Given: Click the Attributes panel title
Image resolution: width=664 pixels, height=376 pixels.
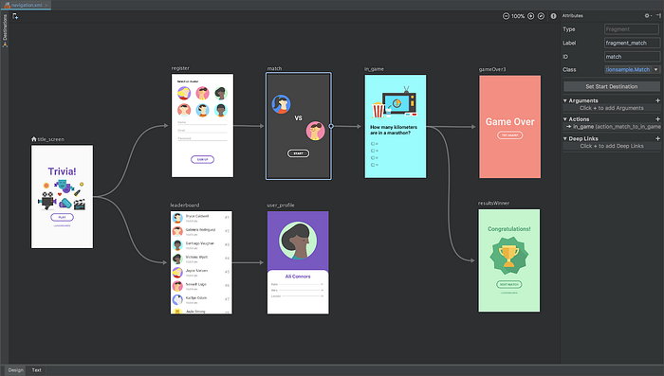Looking at the screenshot, I should click(573, 16).
